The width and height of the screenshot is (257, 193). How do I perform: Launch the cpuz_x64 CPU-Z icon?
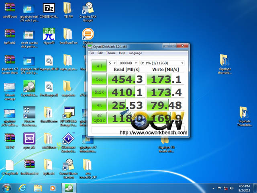point(29,138)
